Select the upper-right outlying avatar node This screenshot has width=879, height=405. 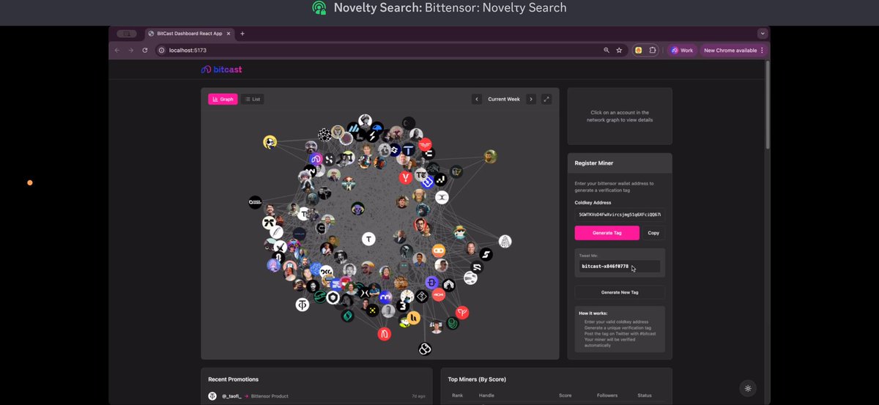491,156
